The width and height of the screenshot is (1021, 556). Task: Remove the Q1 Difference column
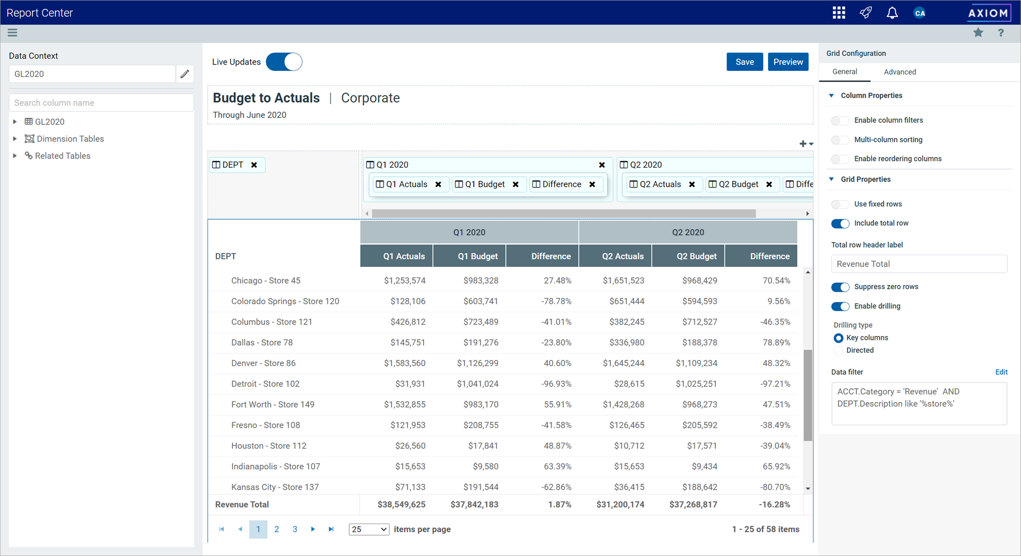click(592, 184)
